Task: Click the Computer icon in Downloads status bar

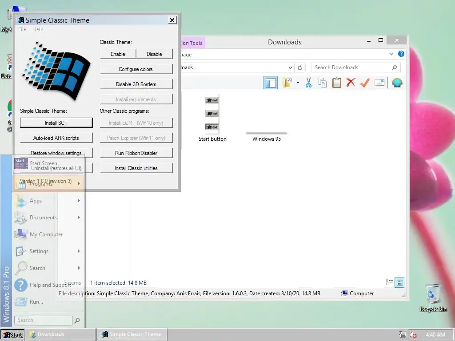Action: [344, 293]
